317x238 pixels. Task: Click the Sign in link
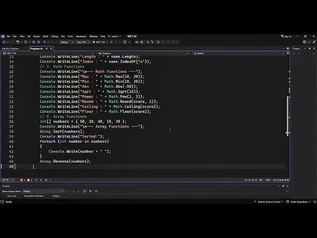click(x=286, y=36)
